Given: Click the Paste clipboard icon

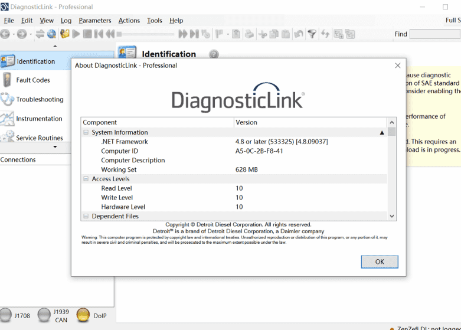Looking at the screenshot, I should 286,34.
